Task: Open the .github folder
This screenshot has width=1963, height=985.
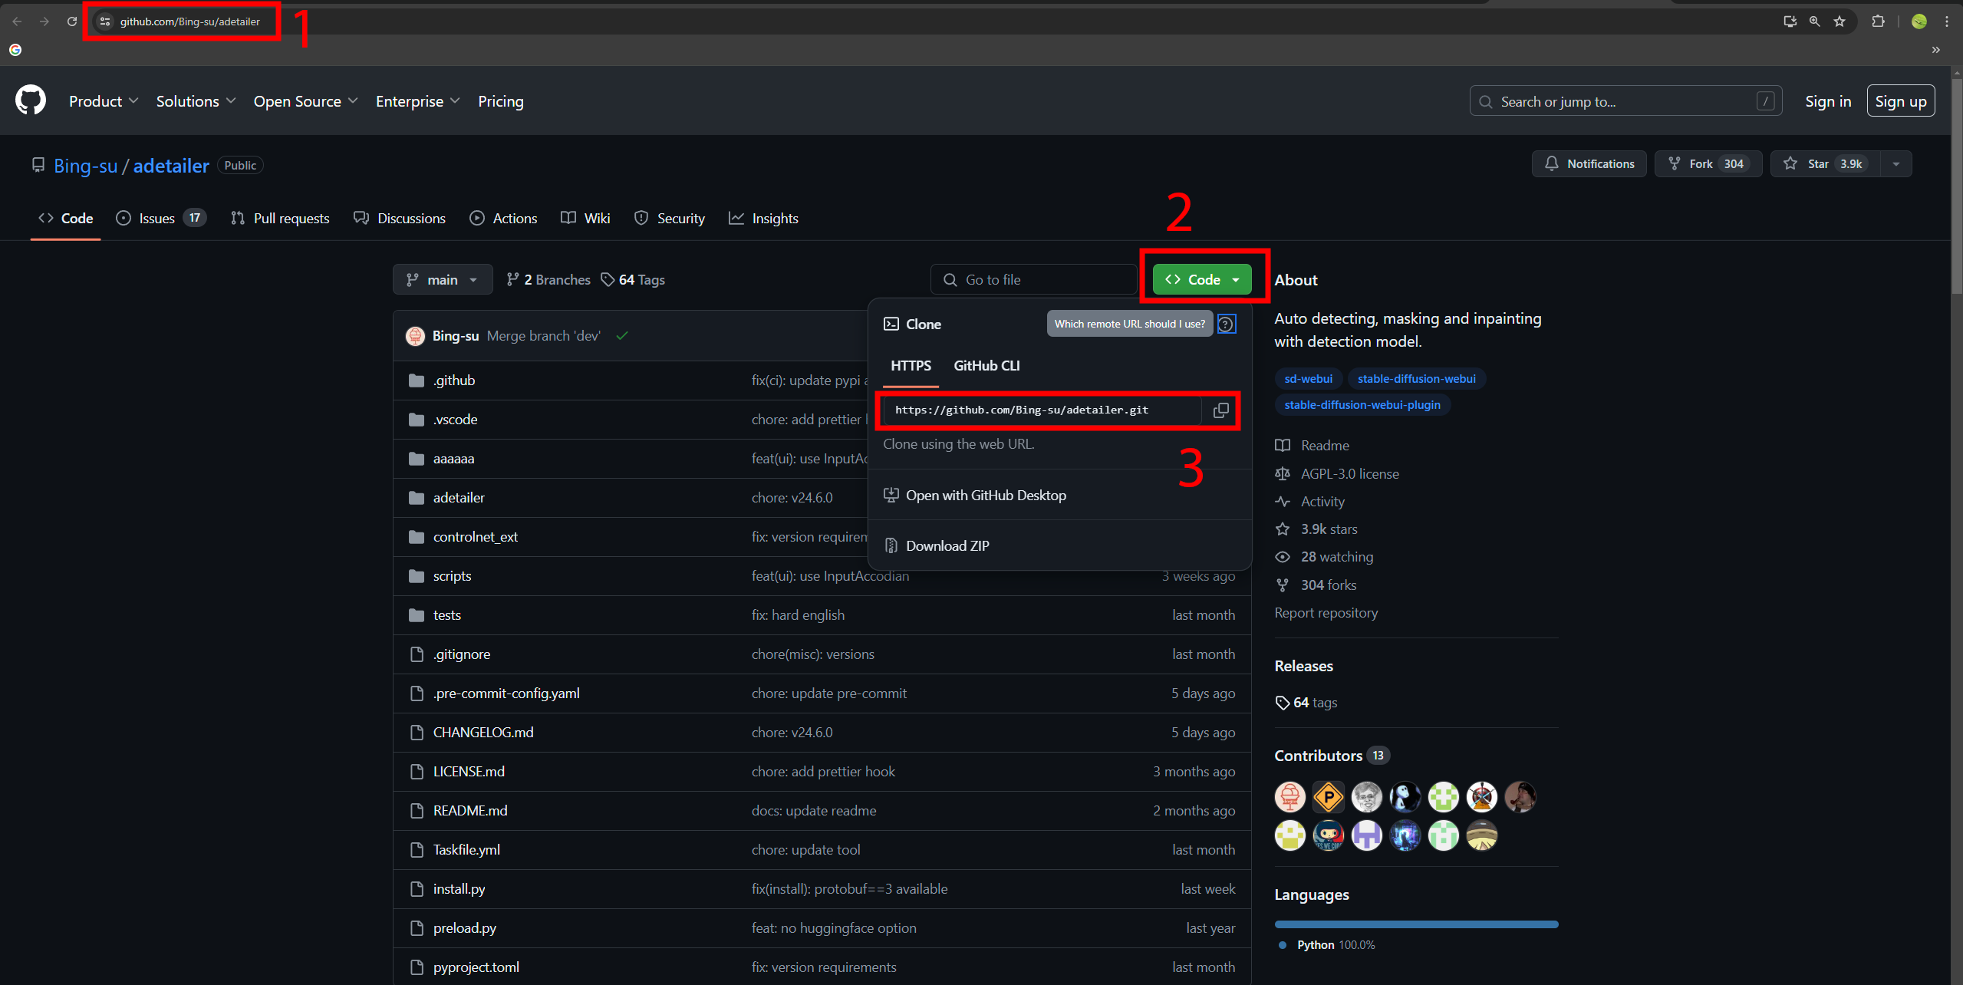Action: coord(453,380)
